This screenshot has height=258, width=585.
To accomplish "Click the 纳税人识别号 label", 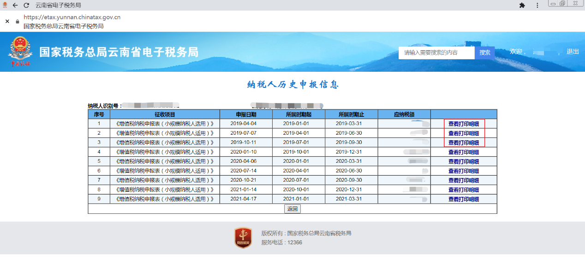I will pos(105,106).
